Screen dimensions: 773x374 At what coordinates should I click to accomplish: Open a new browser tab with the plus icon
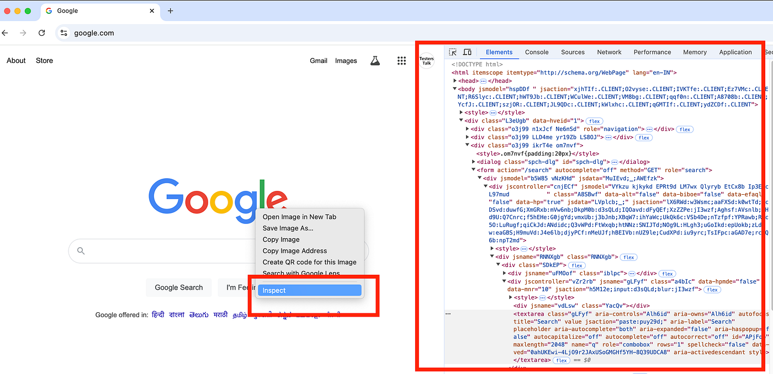point(171,10)
